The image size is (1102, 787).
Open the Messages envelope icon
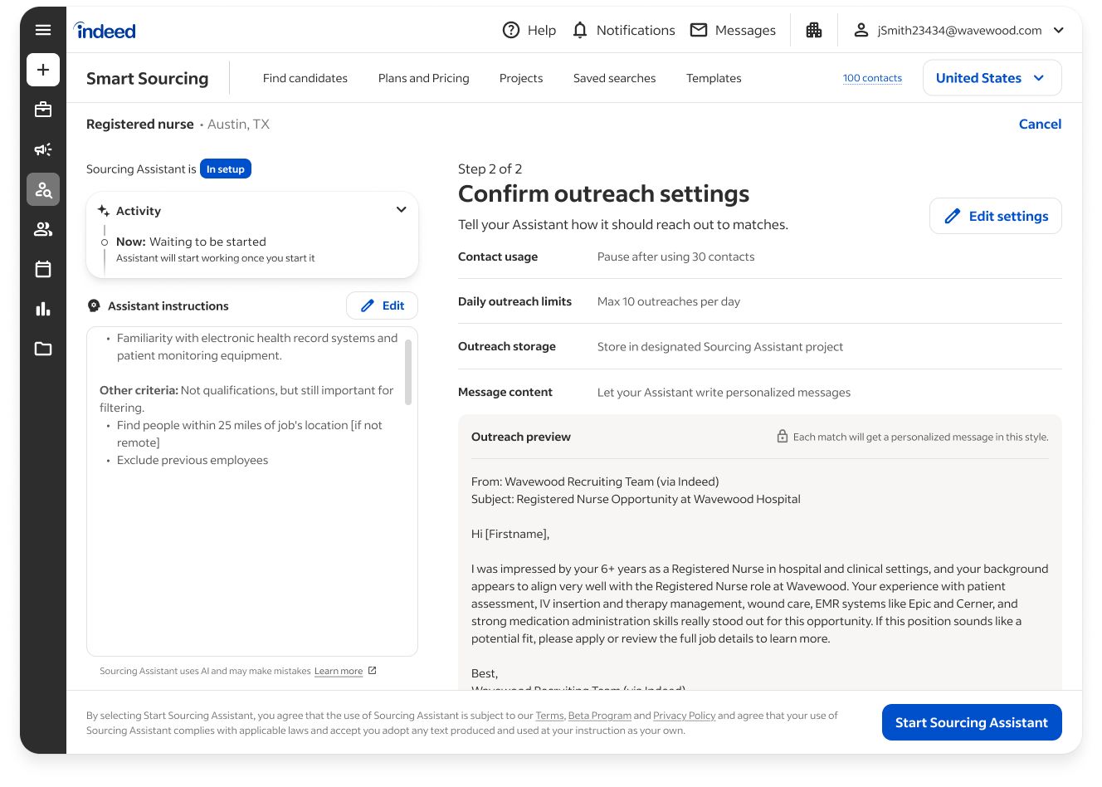coord(699,30)
